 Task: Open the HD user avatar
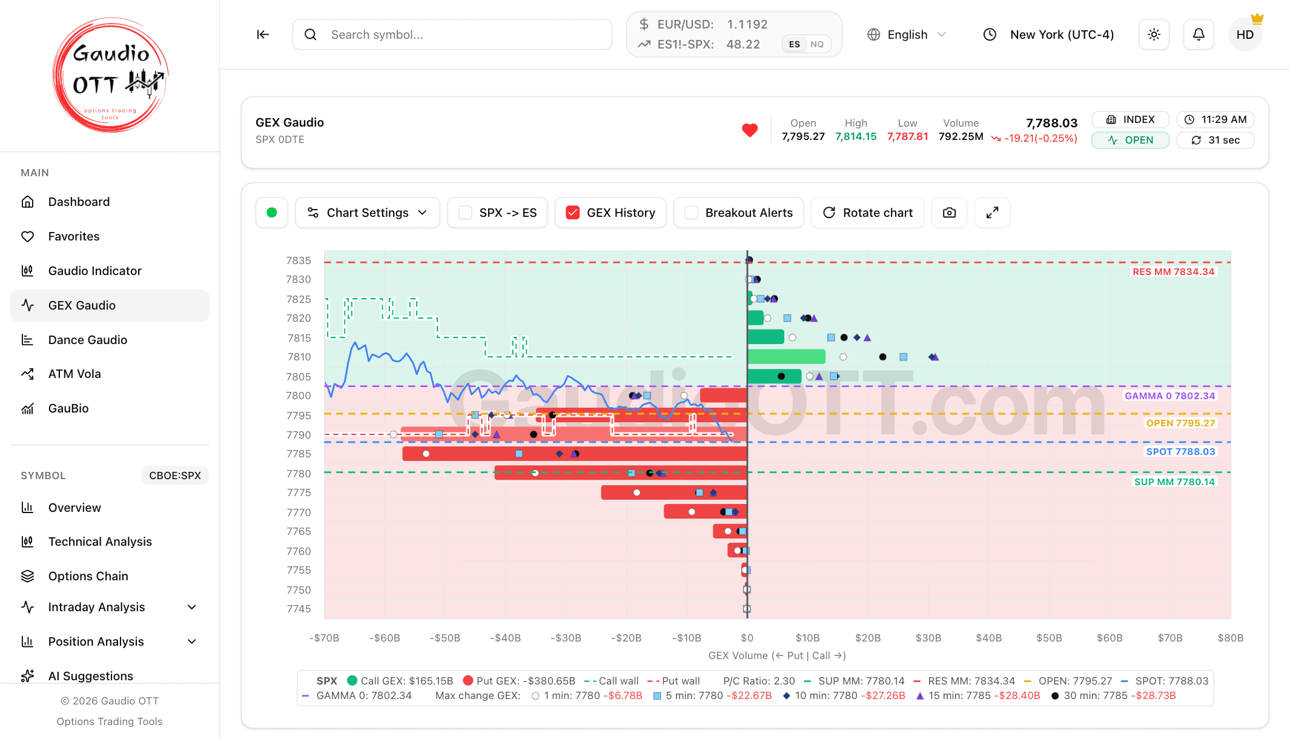1245,35
